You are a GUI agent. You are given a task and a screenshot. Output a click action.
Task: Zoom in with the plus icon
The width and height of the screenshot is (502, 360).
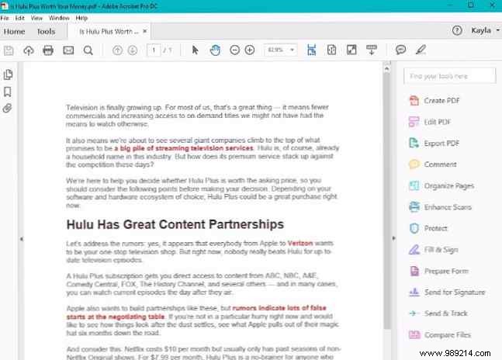pyautogui.click(x=250, y=50)
